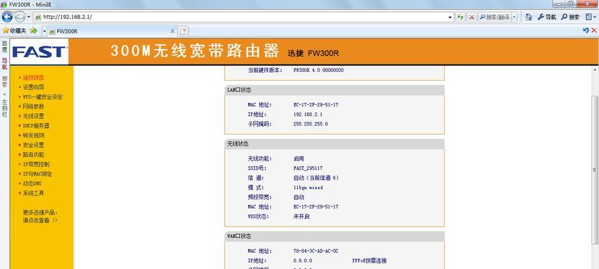Refresh page with green arrows icon
Screen dimensions: 599x269
460,17
